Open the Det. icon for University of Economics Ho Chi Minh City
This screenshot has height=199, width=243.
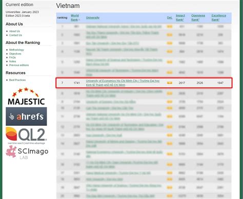pos(170,83)
